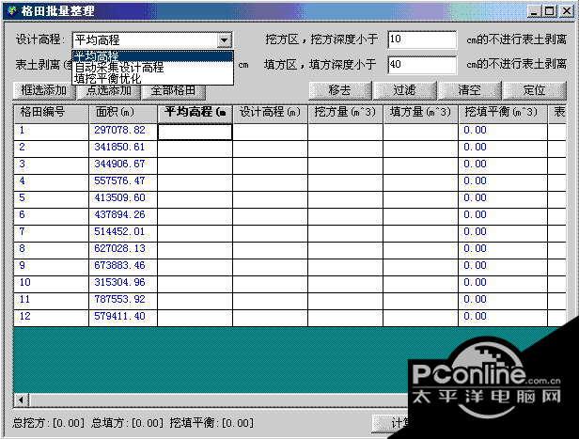
Task: Click the 全部格田 button
Action: click(173, 91)
